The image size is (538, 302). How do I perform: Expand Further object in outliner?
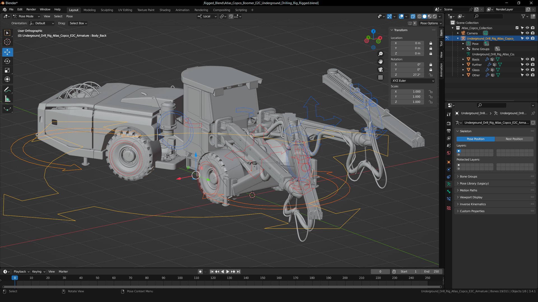tap(463, 65)
